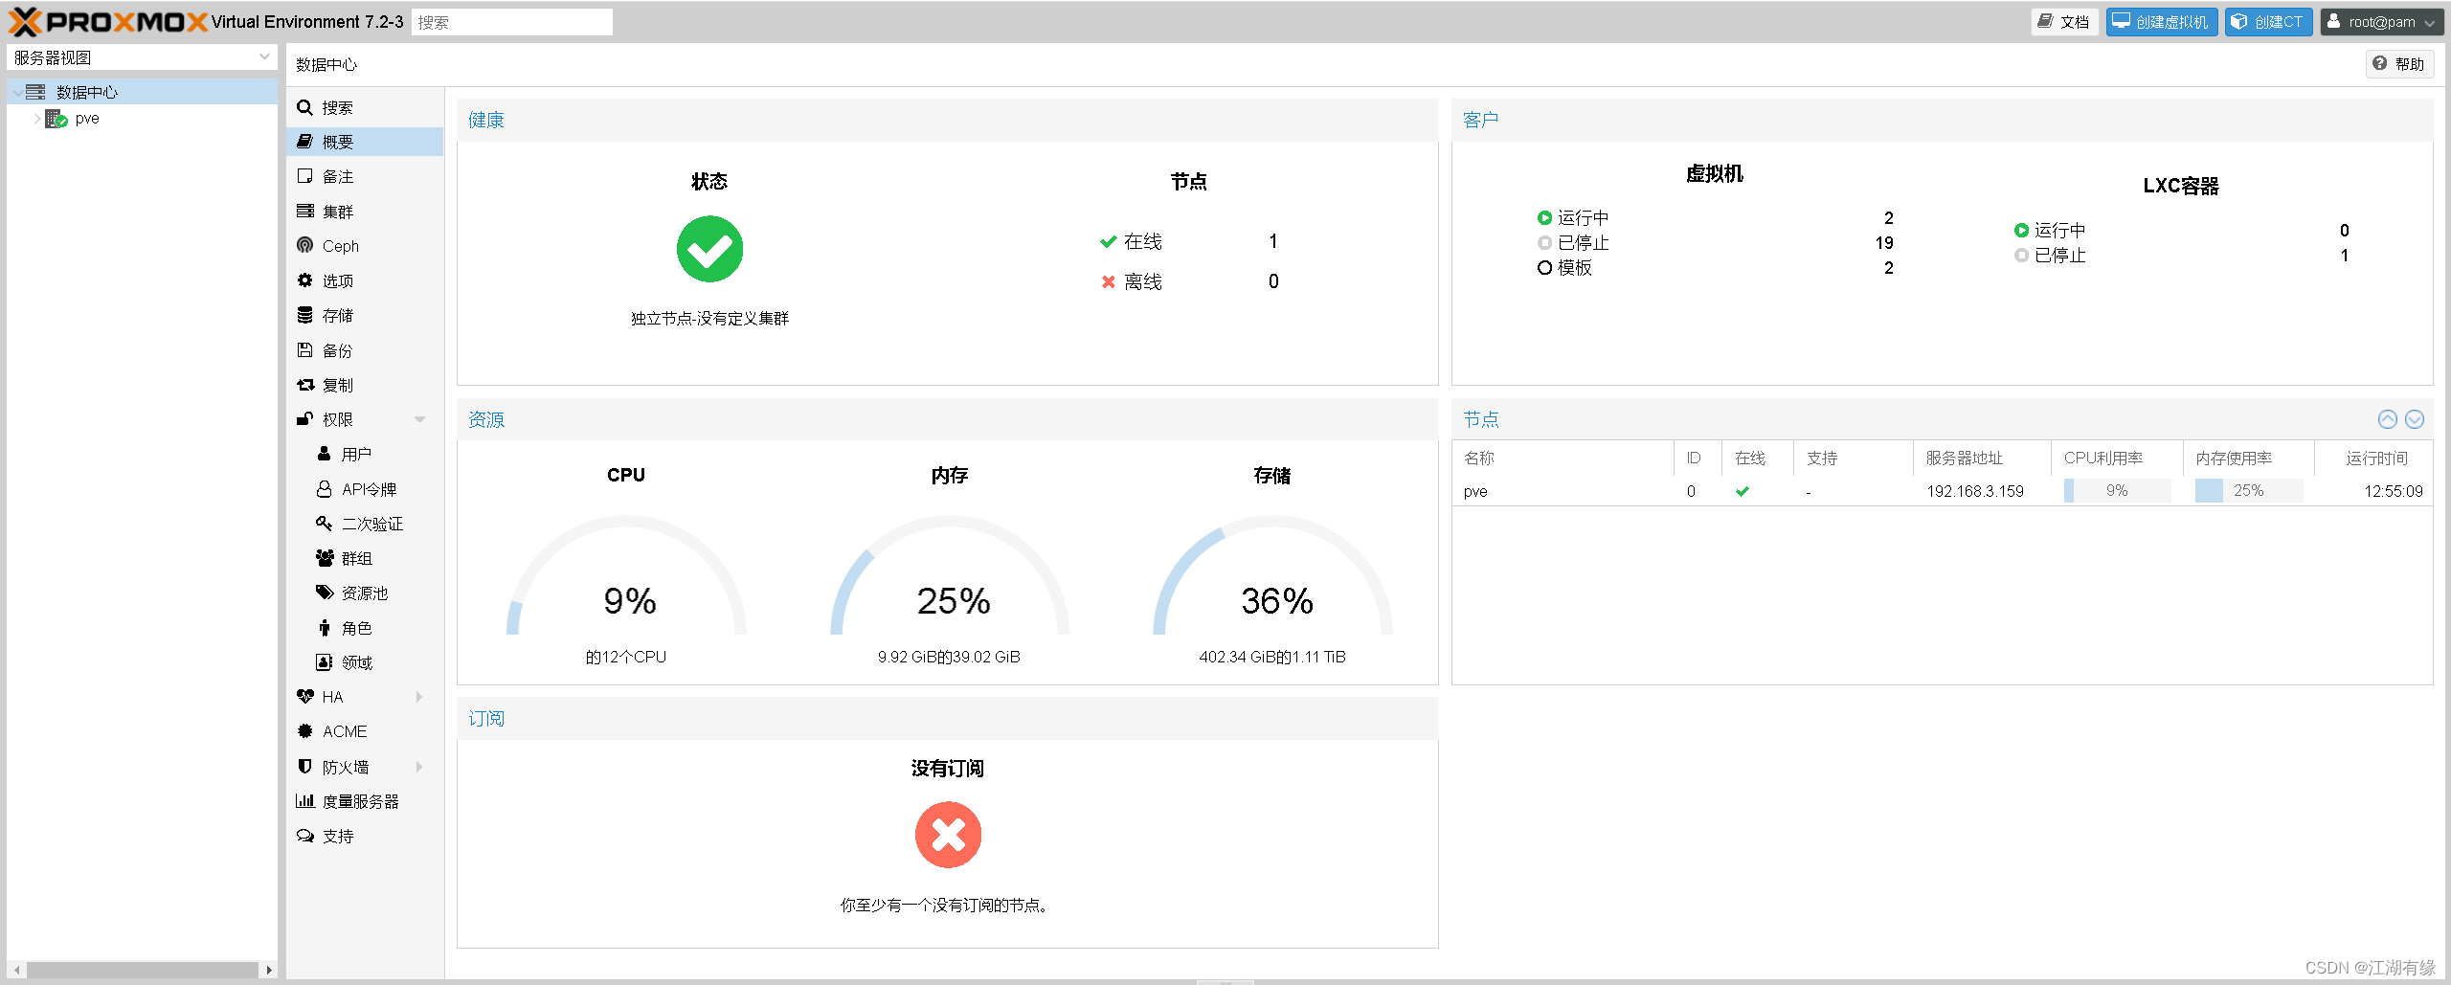Click the API token icon

tap(324, 489)
